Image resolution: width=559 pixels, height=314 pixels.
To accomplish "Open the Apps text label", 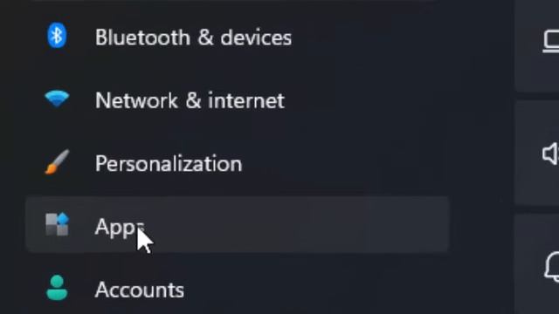I will click(120, 227).
